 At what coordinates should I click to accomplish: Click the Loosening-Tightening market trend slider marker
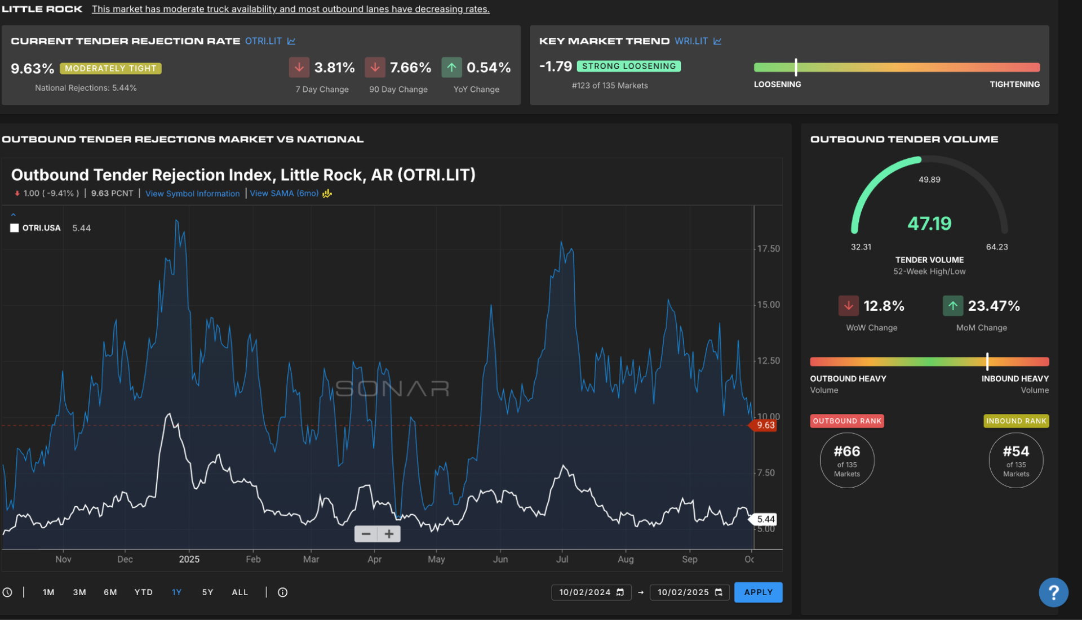(796, 67)
